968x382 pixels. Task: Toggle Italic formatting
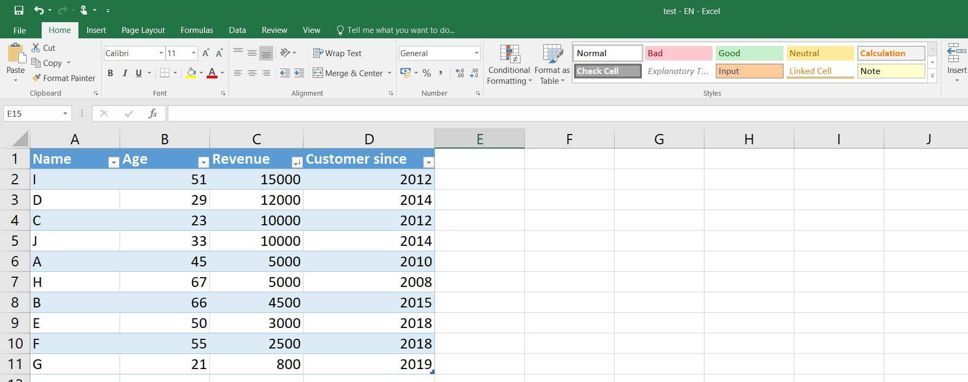click(x=124, y=73)
